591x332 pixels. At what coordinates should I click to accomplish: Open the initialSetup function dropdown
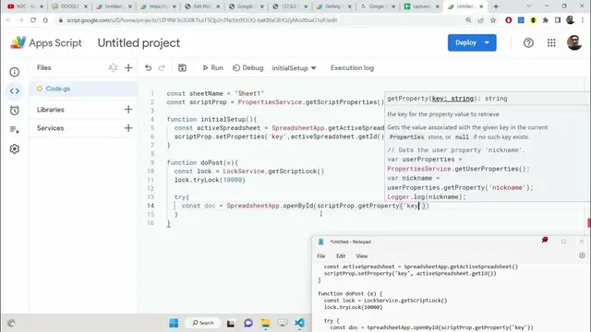(x=294, y=68)
